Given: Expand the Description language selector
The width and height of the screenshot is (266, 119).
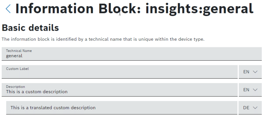Looking at the screenshot, I should [250, 90].
